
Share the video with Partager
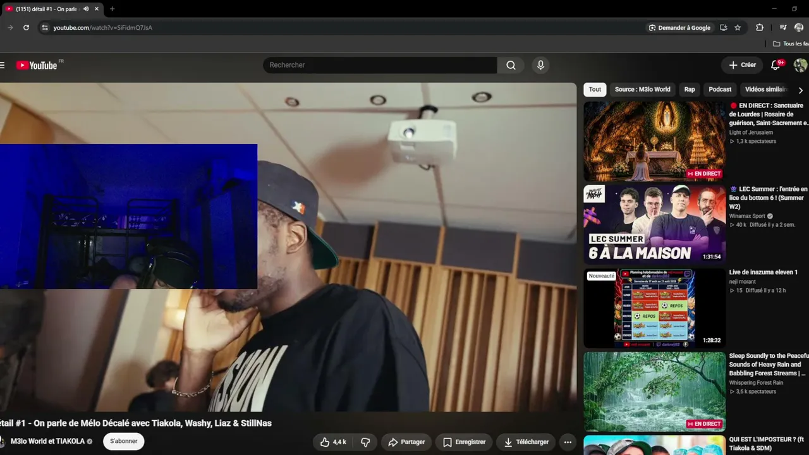406,442
